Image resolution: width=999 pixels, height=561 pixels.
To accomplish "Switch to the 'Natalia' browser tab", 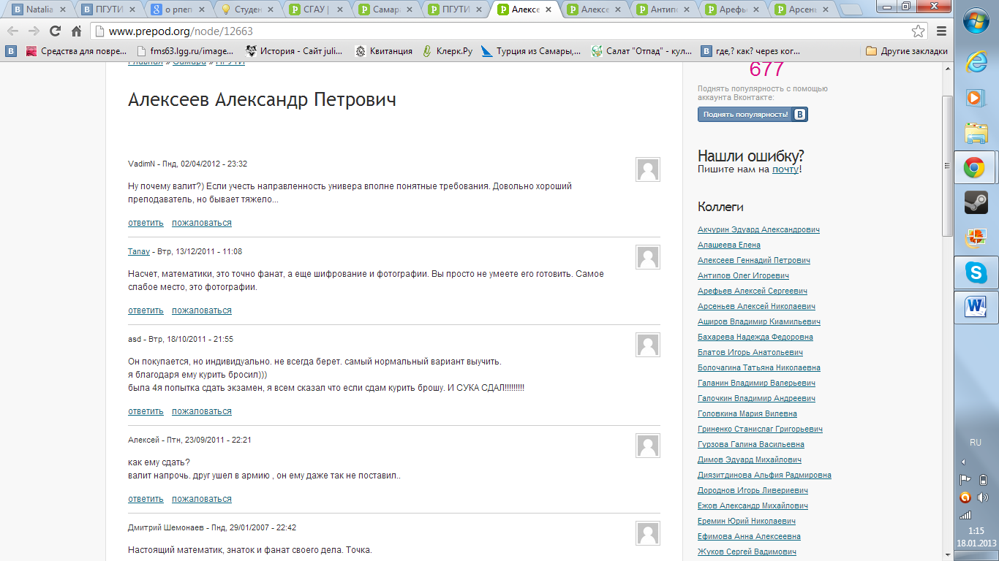I will tap(41, 9).
